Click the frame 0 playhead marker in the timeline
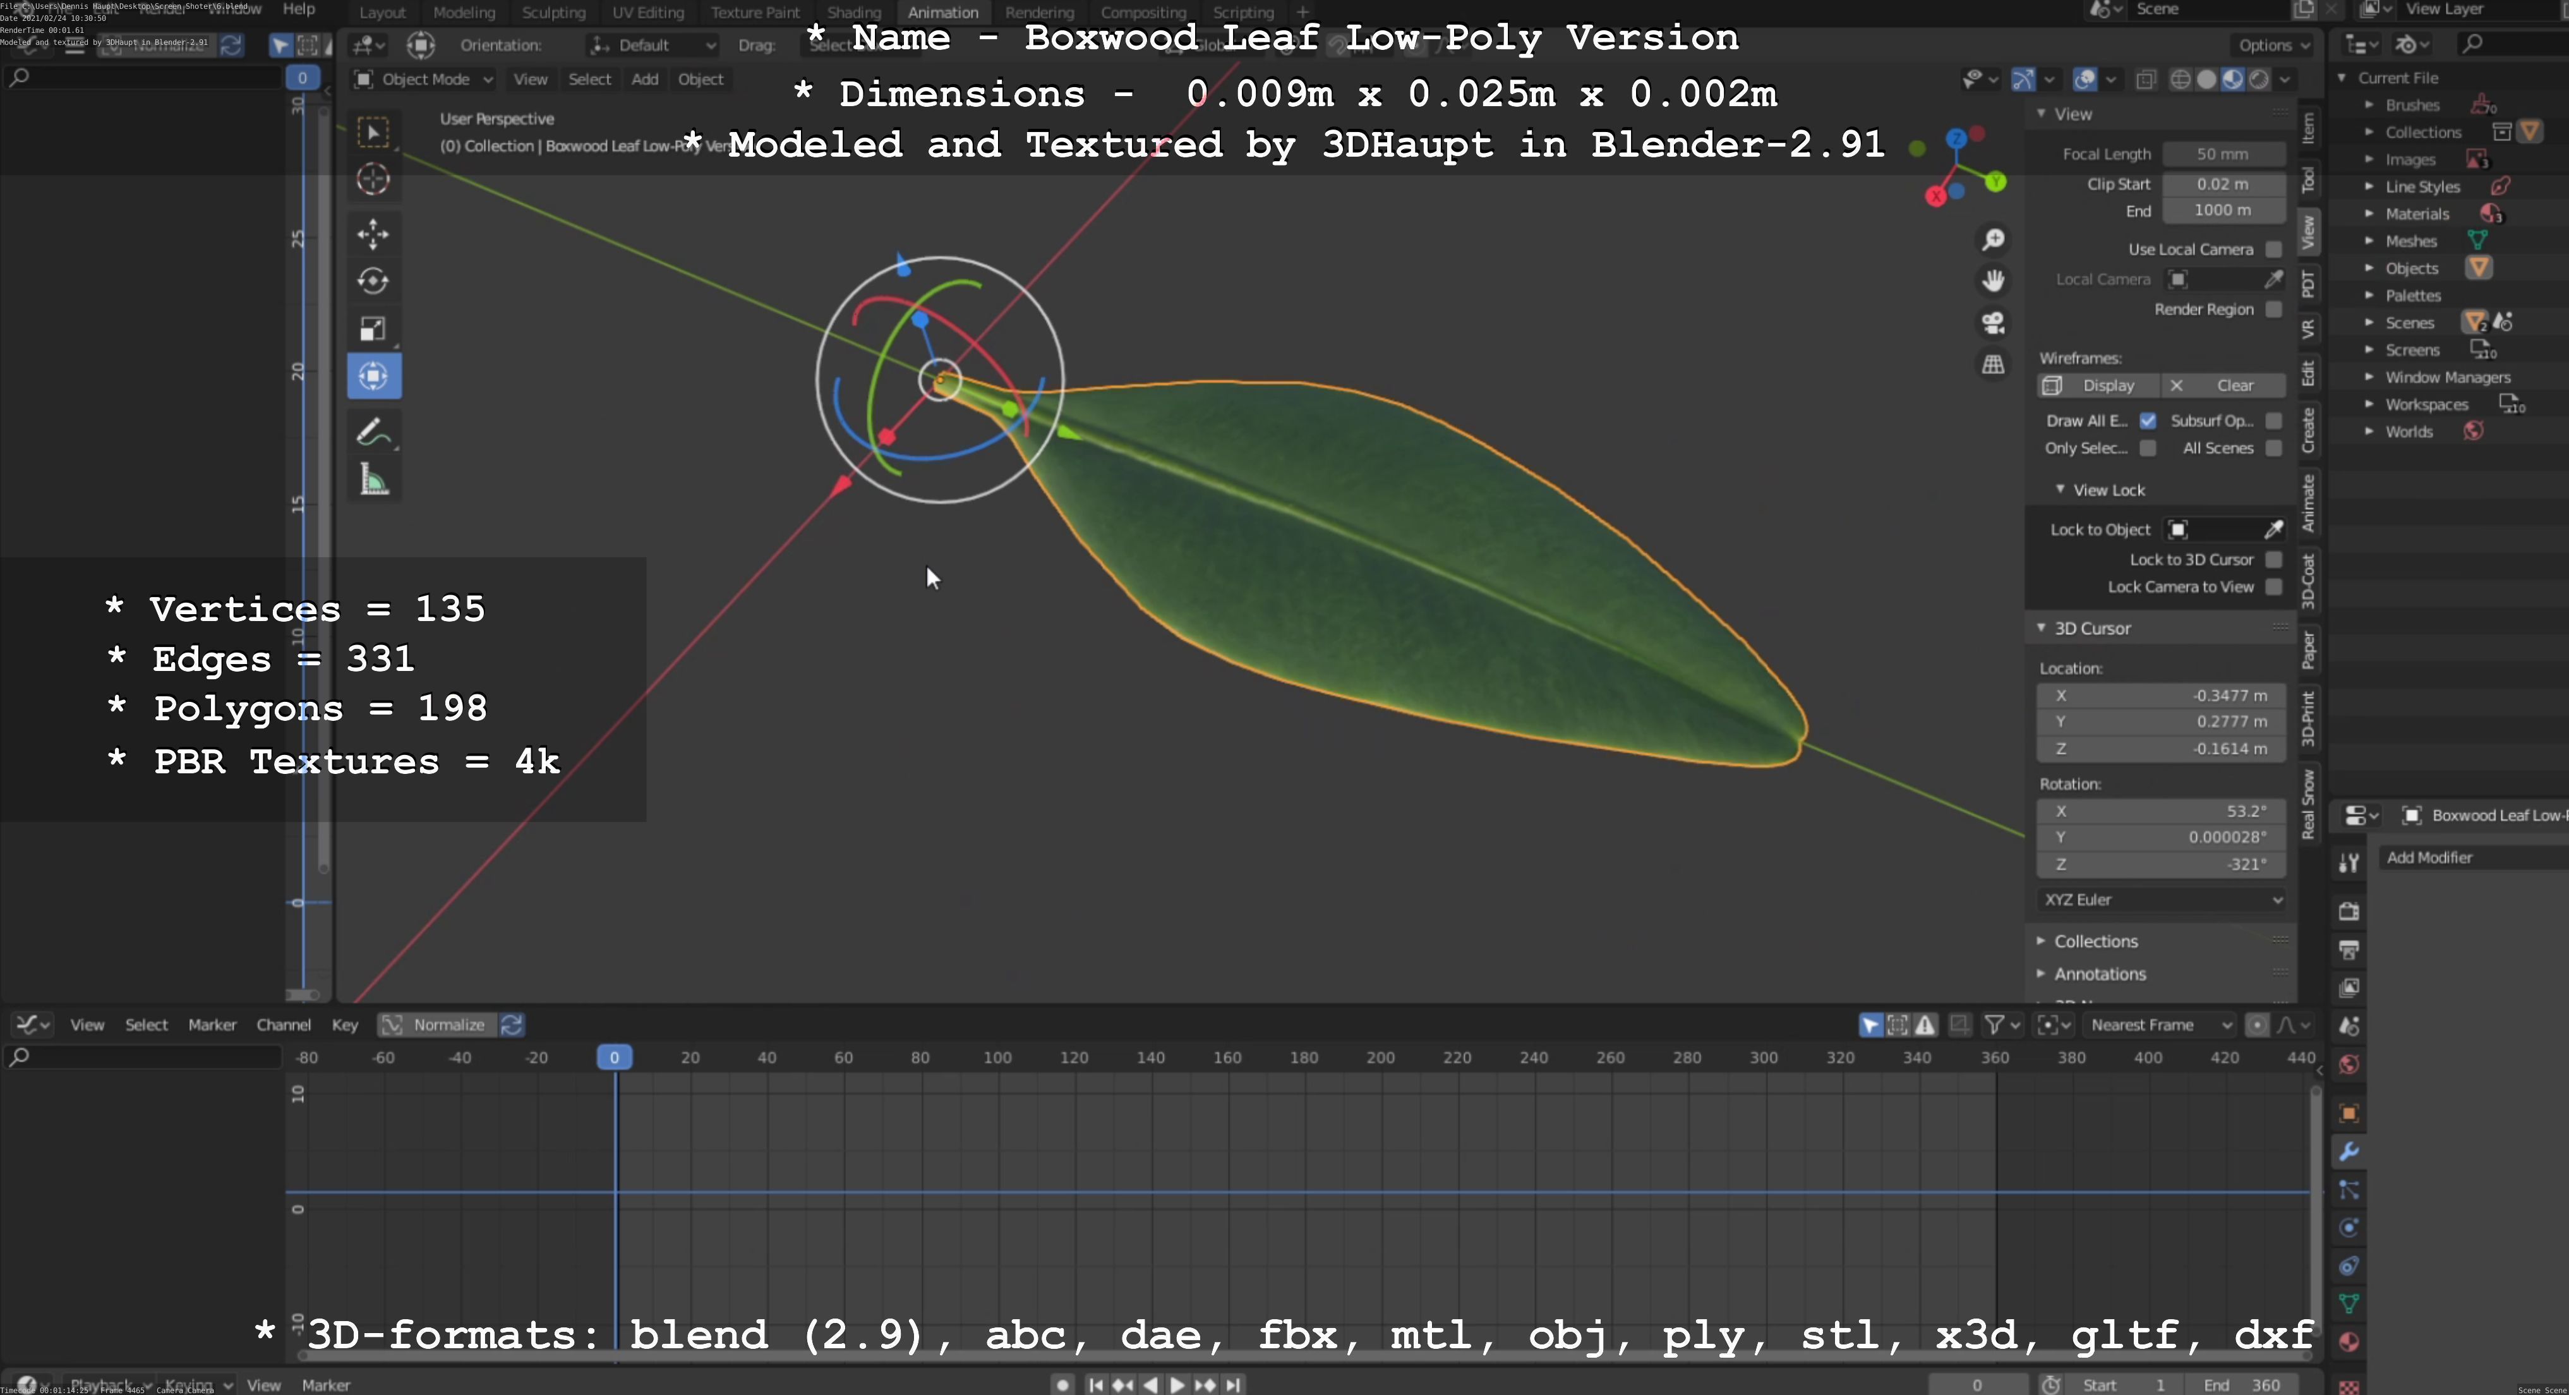2569x1395 pixels. coord(615,1058)
